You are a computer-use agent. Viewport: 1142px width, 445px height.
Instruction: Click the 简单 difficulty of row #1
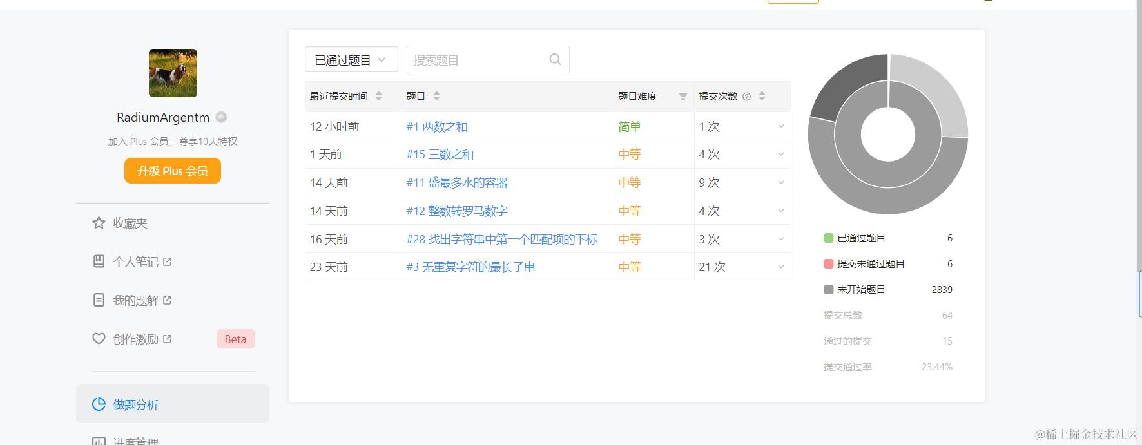tap(630, 127)
